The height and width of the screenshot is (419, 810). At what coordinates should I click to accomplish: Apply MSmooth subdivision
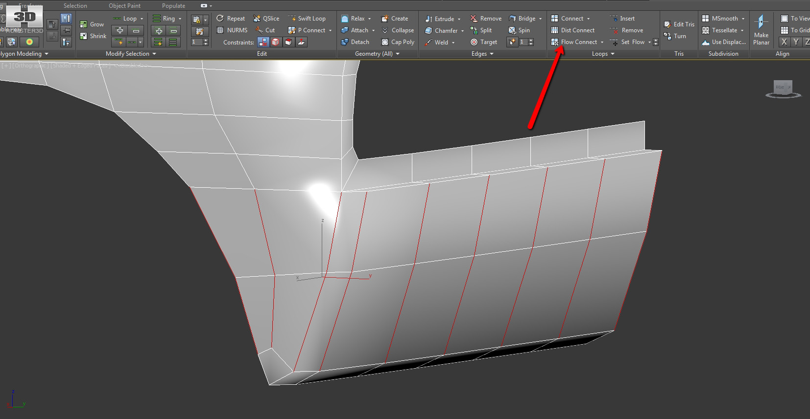point(720,19)
